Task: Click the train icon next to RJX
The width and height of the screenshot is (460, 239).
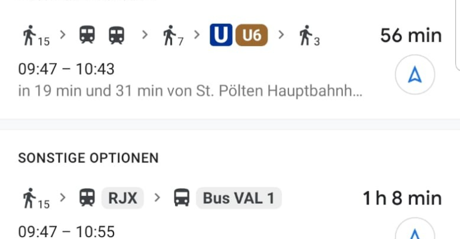Action: (87, 198)
